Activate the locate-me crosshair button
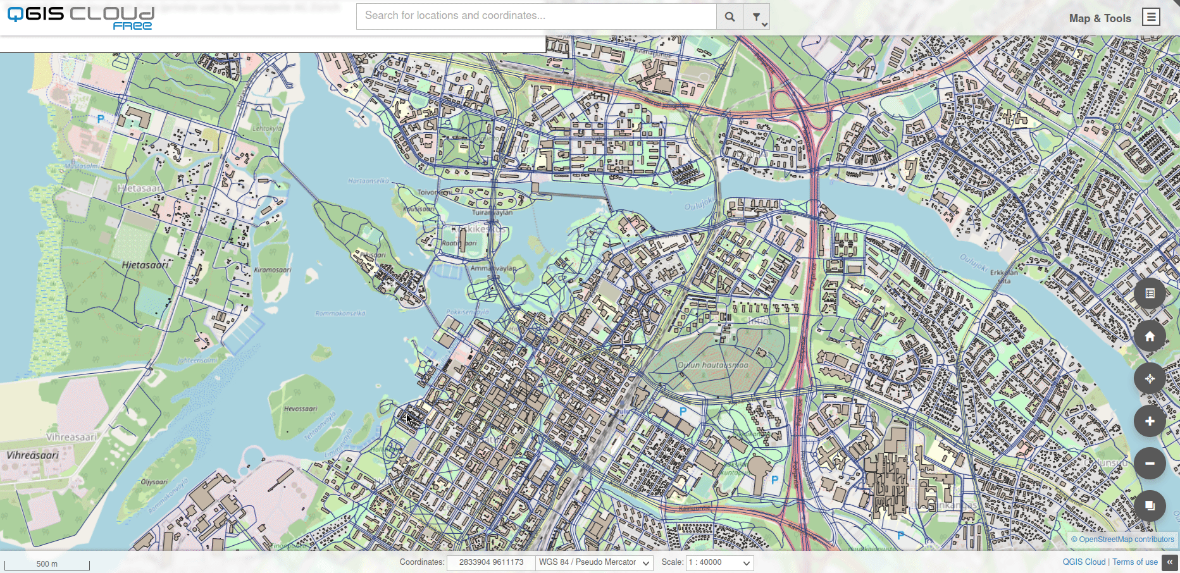This screenshot has height=573, width=1180. (1150, 379)
